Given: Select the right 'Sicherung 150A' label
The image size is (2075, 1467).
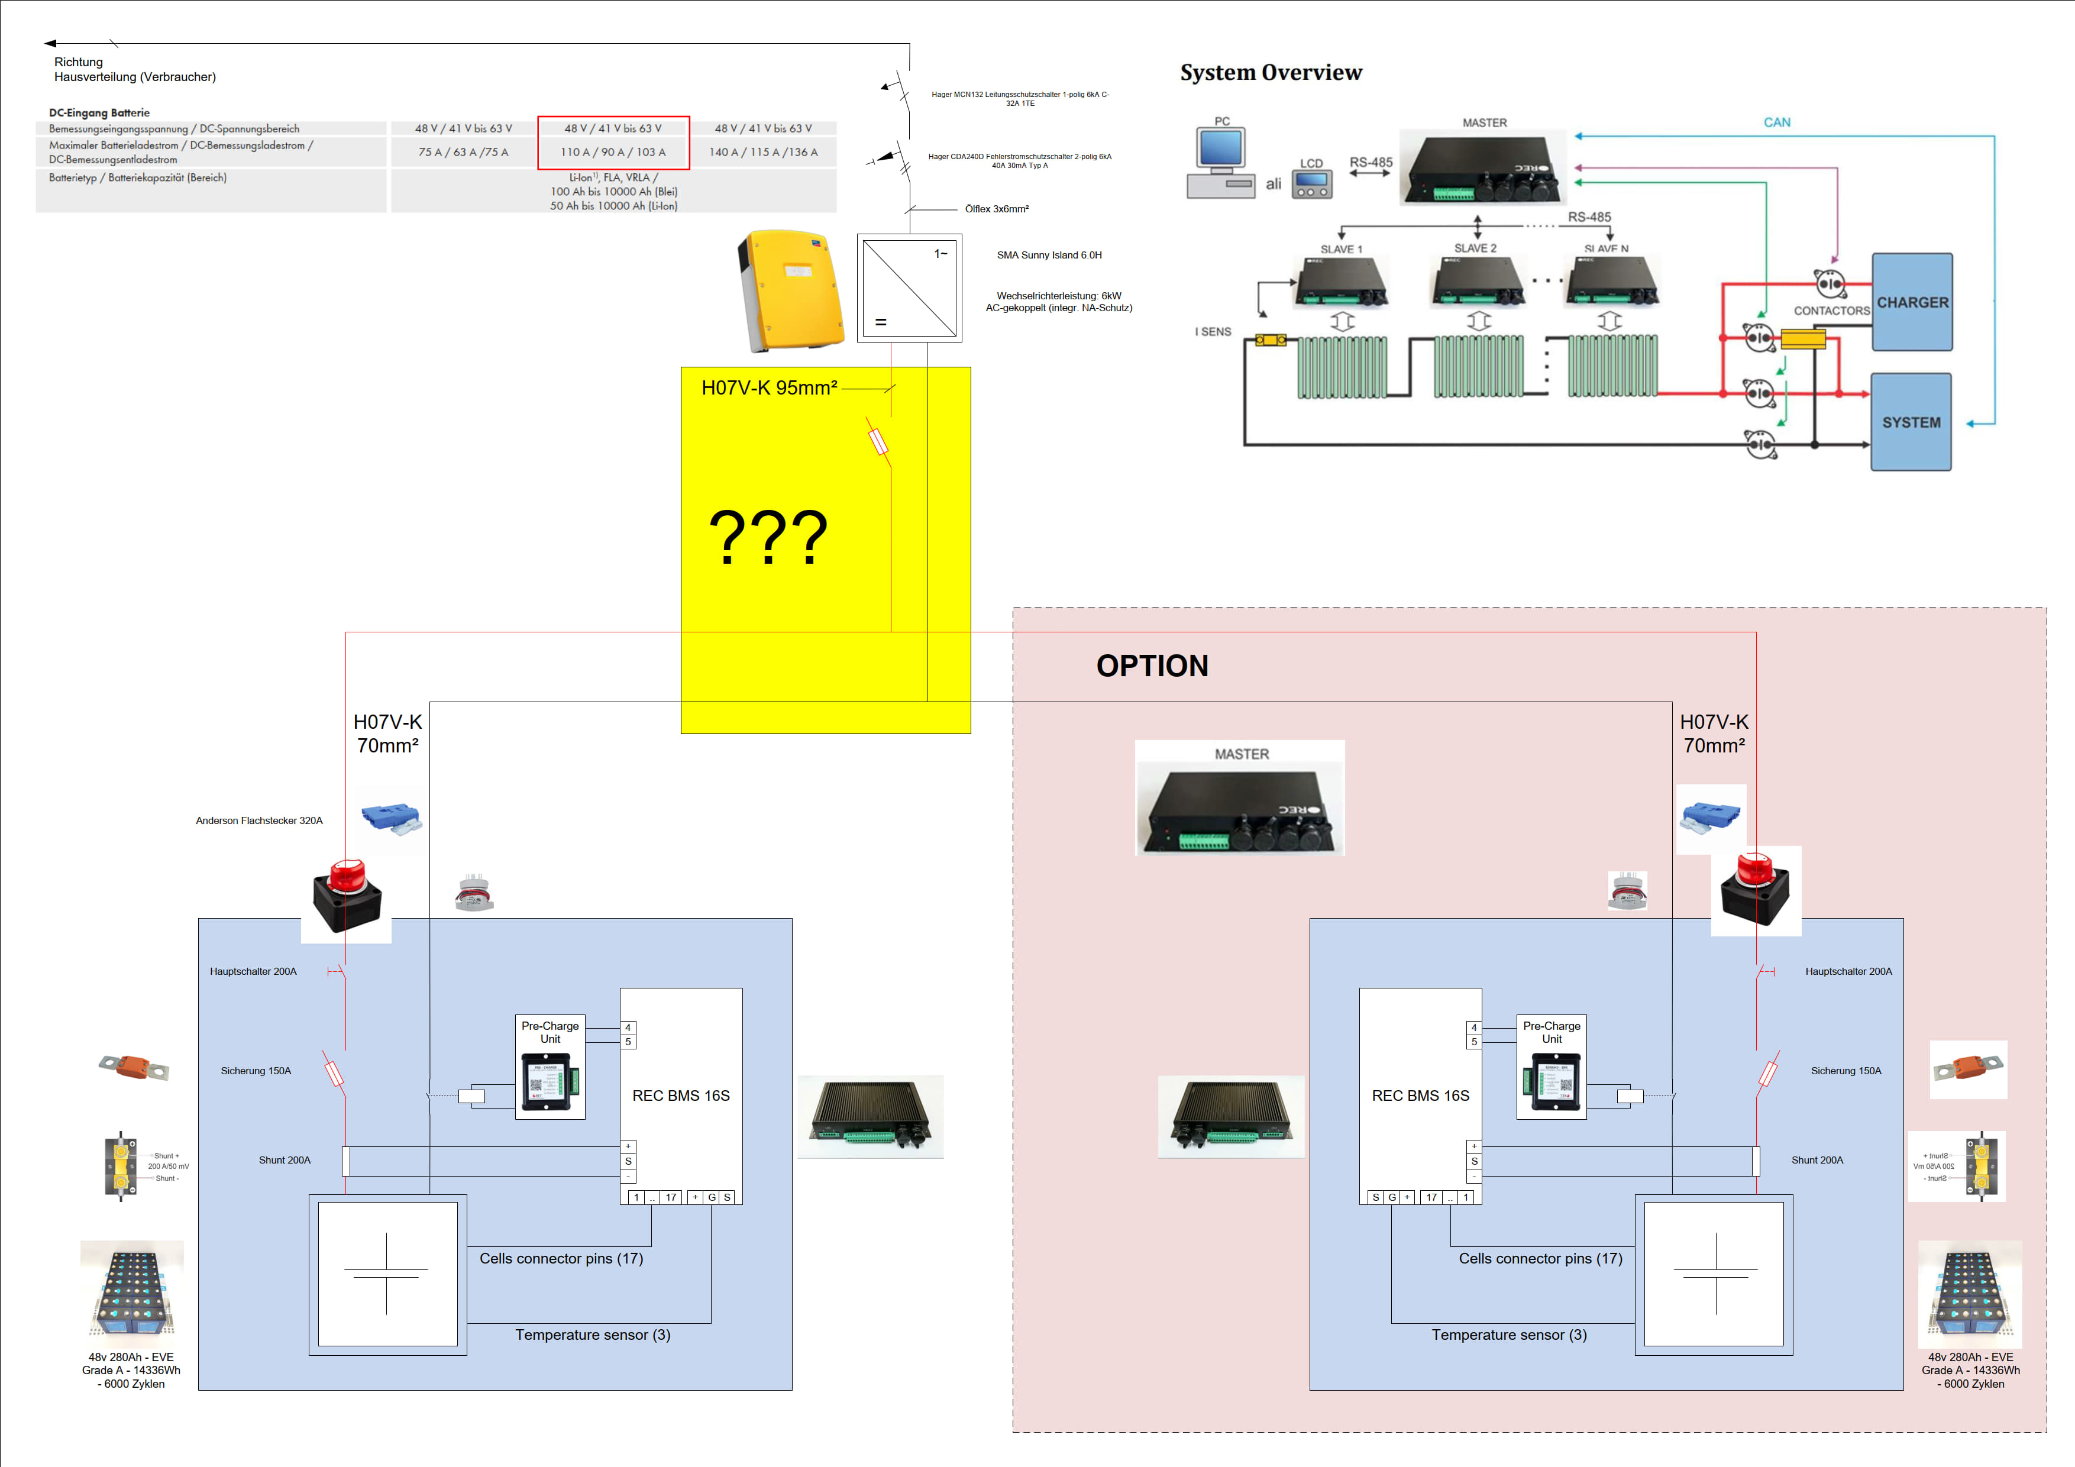Looking at the screenshot, I should pyautogui.click(x=1845, y=1071).
